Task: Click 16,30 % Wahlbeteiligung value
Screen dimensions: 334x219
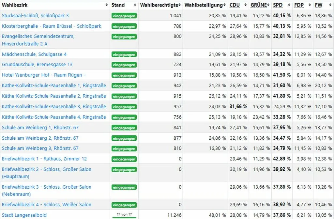Action: tap(217, 148)
